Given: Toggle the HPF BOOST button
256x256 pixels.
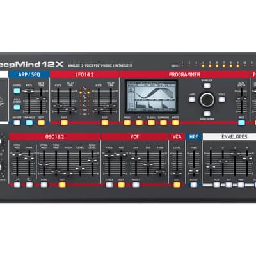Looking at the screenshot, I should pyautogui.click(x=194, y=185).
